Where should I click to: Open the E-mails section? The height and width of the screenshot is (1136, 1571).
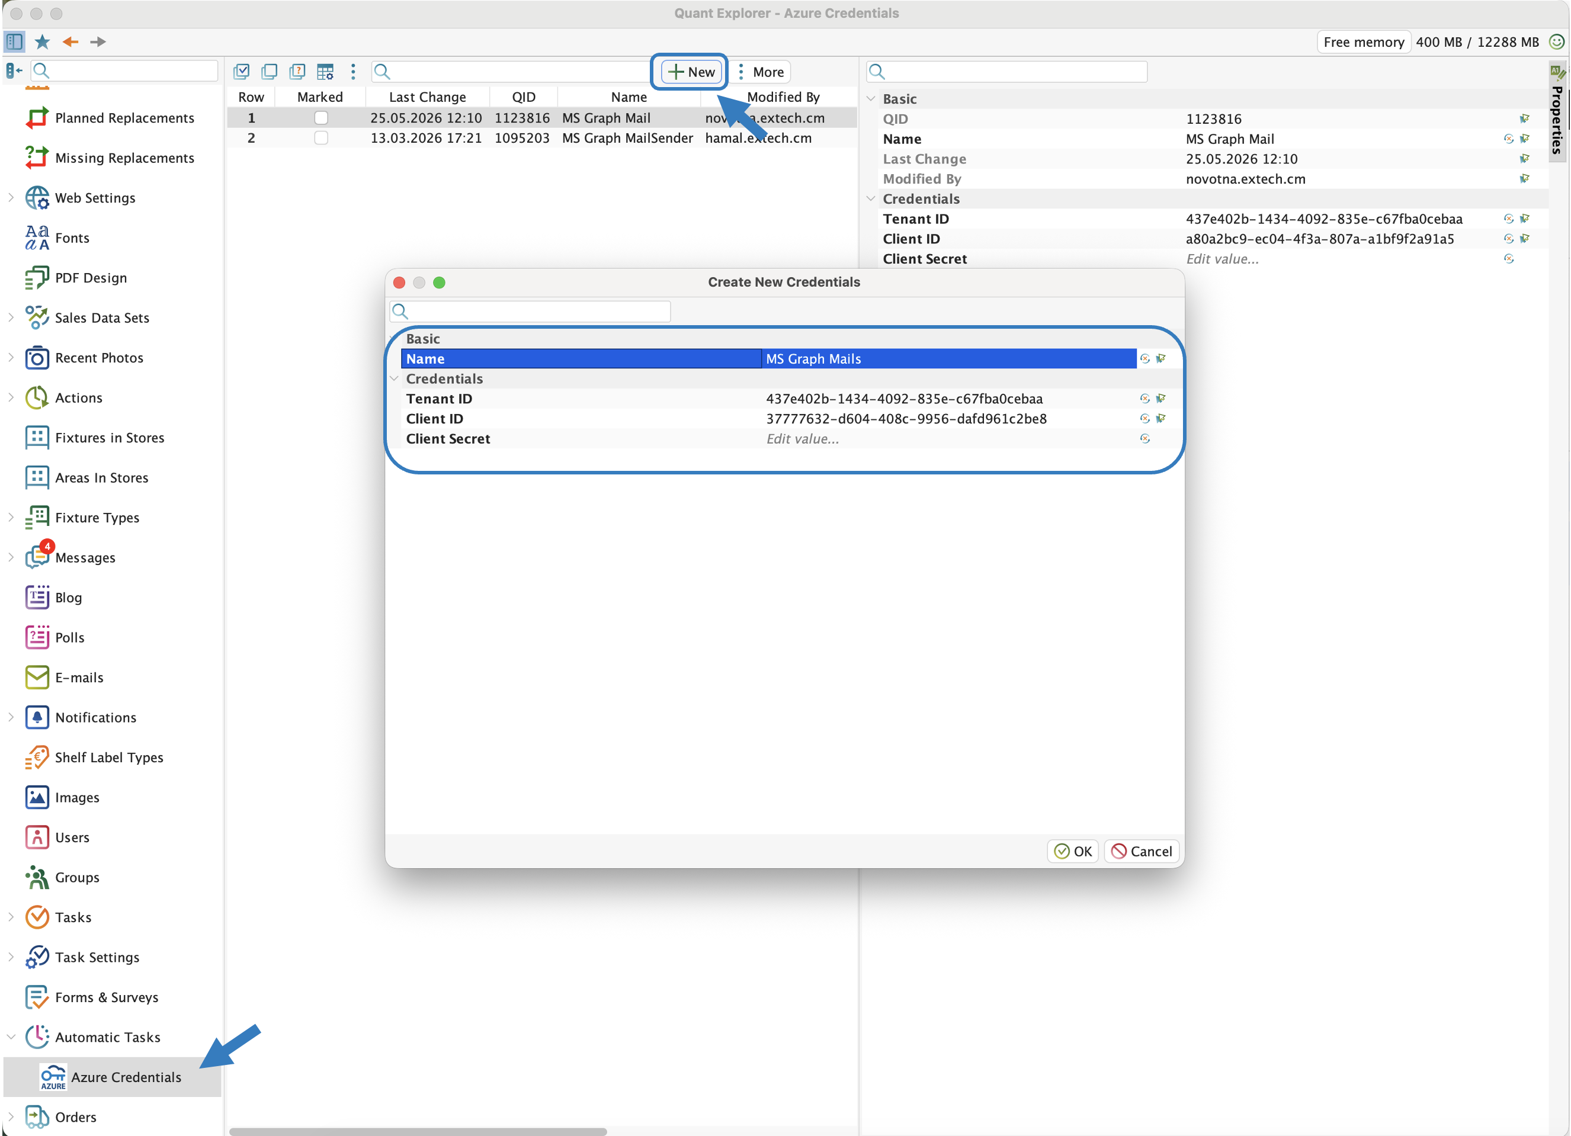(x=65, y=678)
